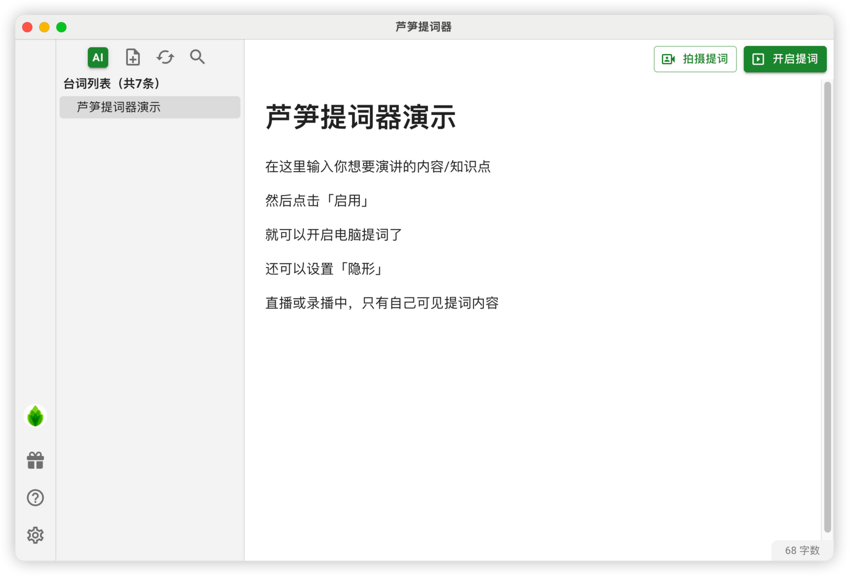The height and width of the screenshot is (576, 849).
Task: Select the 芦笋提词器演示 script in list
Action: coord(150,107)
